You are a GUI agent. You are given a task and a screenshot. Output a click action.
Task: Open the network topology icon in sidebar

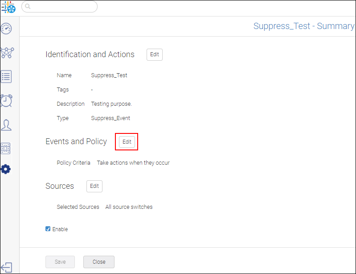coord(7,53)
